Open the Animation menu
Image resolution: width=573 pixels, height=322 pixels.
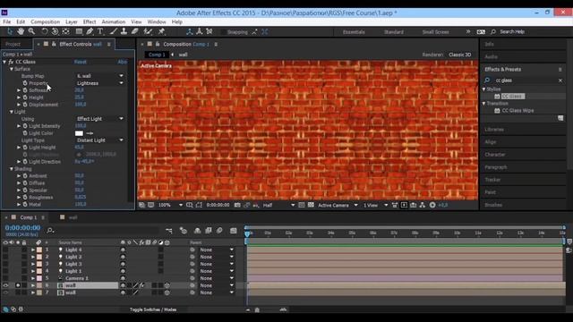tap(114, 21)
